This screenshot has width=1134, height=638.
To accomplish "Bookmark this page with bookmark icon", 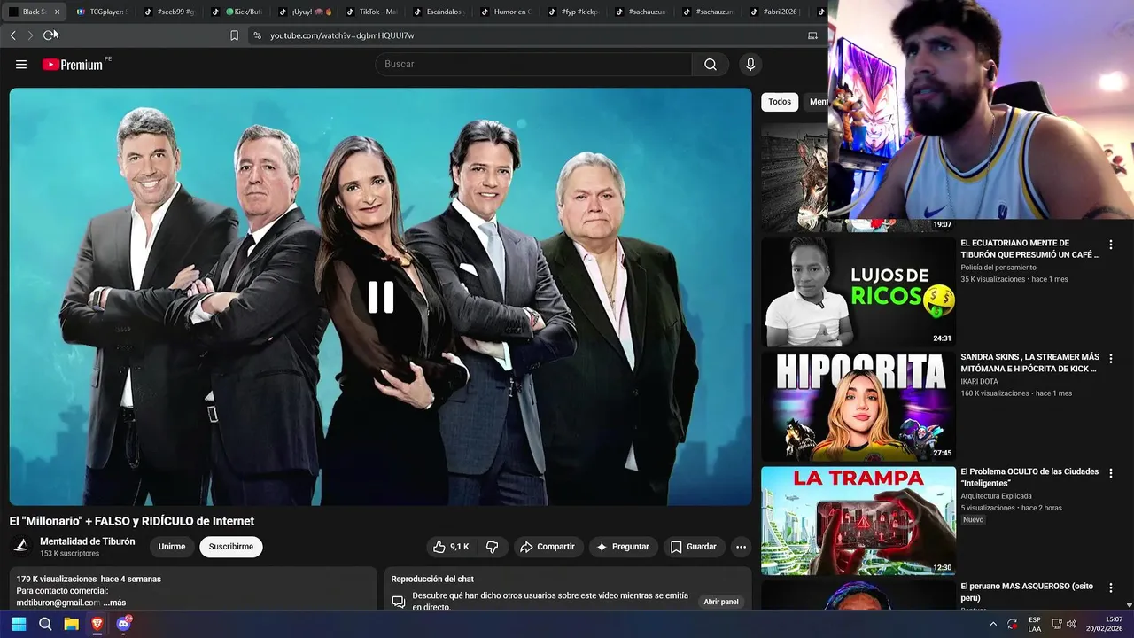I will (x=234, y=35).
